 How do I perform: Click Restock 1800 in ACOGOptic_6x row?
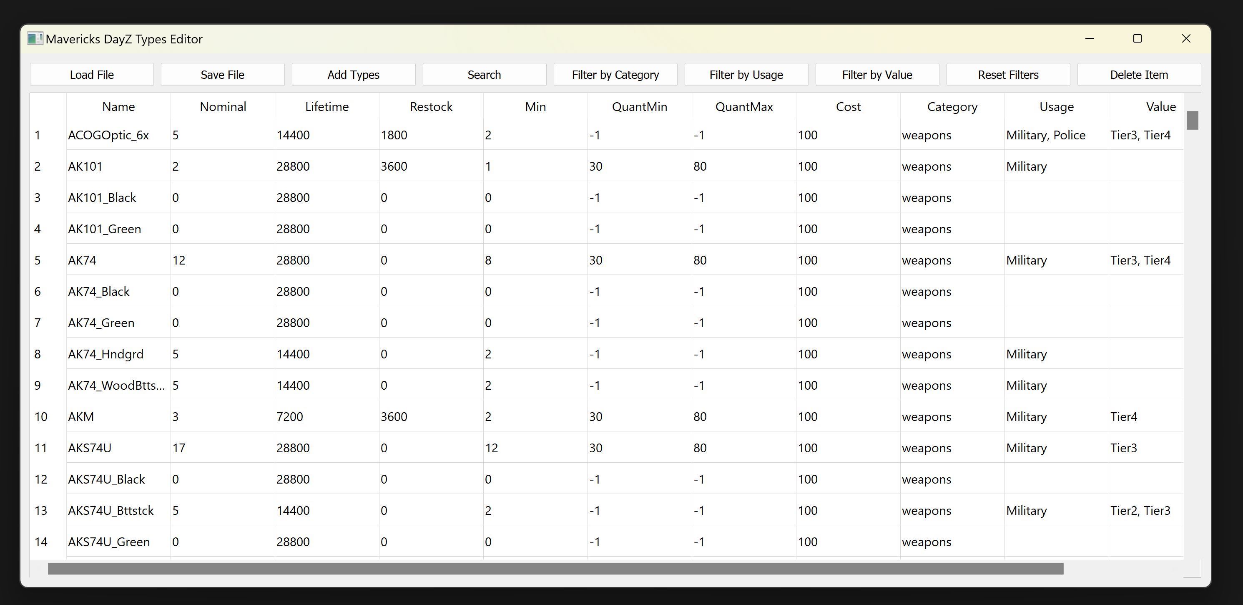point(431,135)
